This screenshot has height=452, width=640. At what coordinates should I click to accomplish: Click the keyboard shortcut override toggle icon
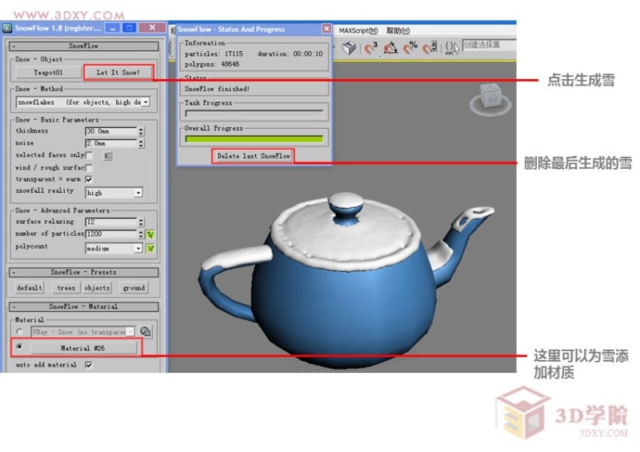pos(349,48)
